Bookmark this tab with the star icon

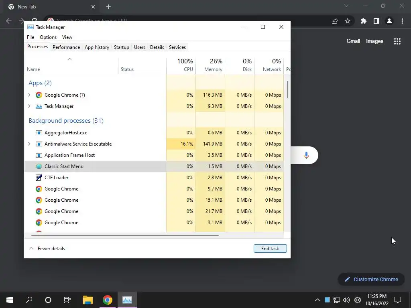click(x=348, y=21)
